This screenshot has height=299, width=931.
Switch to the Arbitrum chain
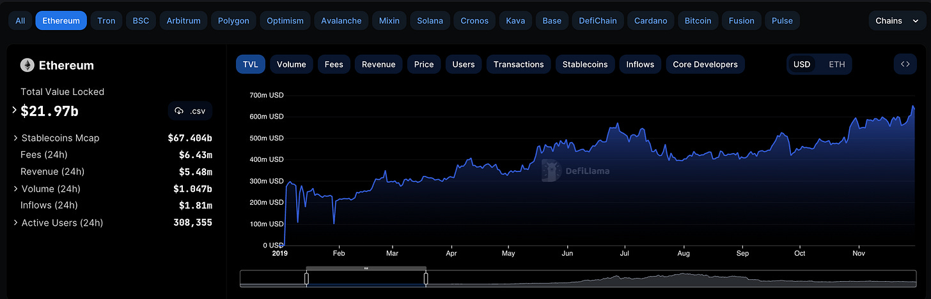pos(184,20)
